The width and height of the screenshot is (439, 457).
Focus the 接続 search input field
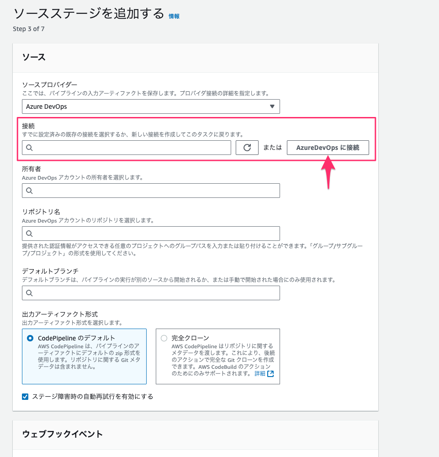coord(127,148)
